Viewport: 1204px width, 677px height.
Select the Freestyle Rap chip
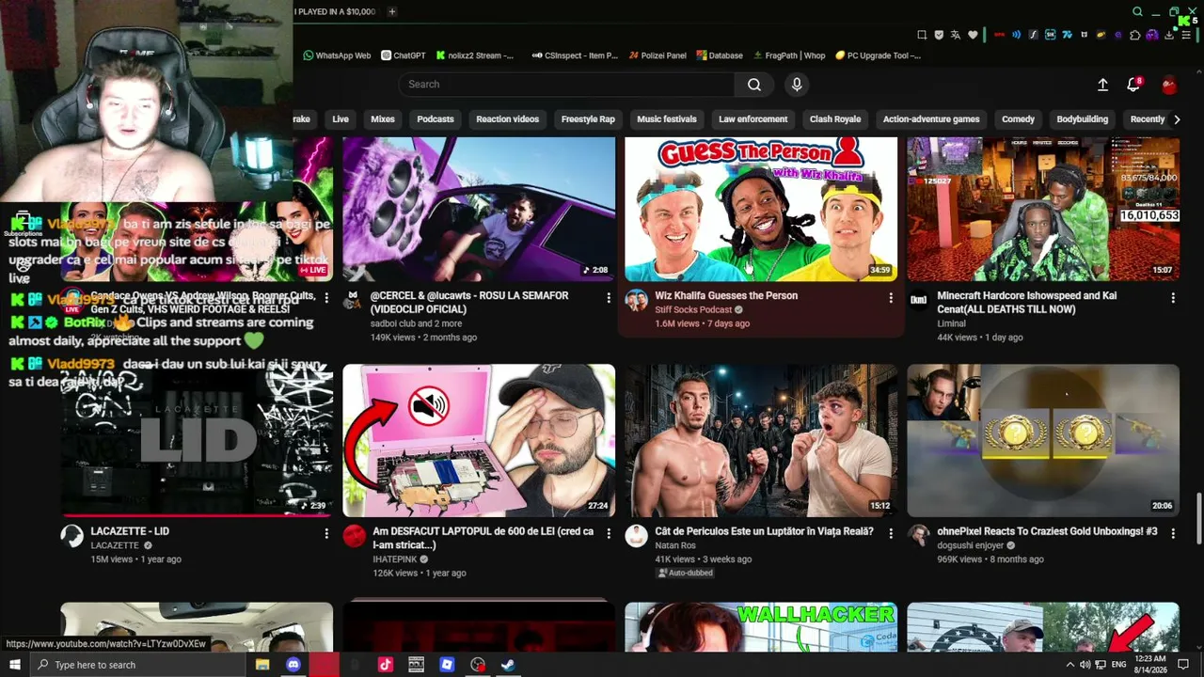[x=588, y=119]
